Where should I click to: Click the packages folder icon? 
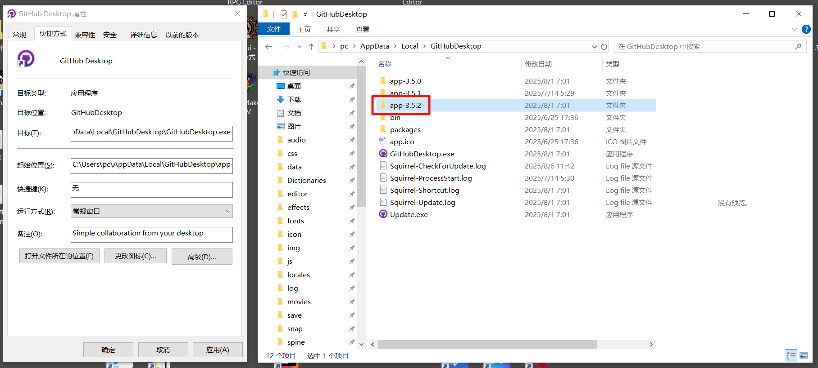tap(383, 129)
